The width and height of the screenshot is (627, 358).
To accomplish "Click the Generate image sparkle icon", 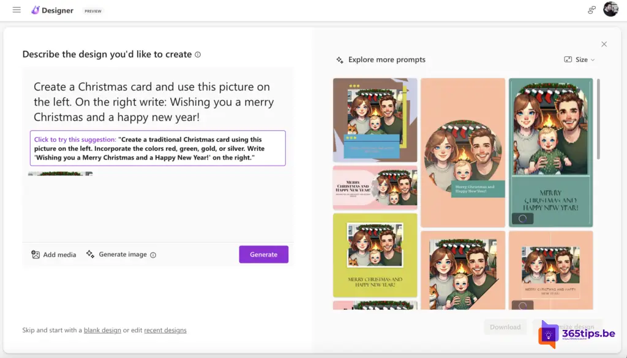I will click(91, 254).
